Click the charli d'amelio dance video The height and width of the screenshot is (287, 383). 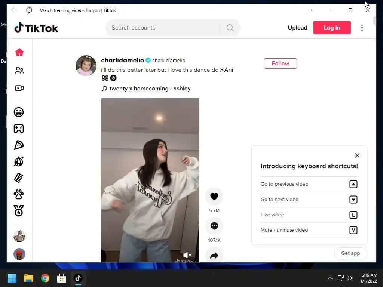(150, 180)
